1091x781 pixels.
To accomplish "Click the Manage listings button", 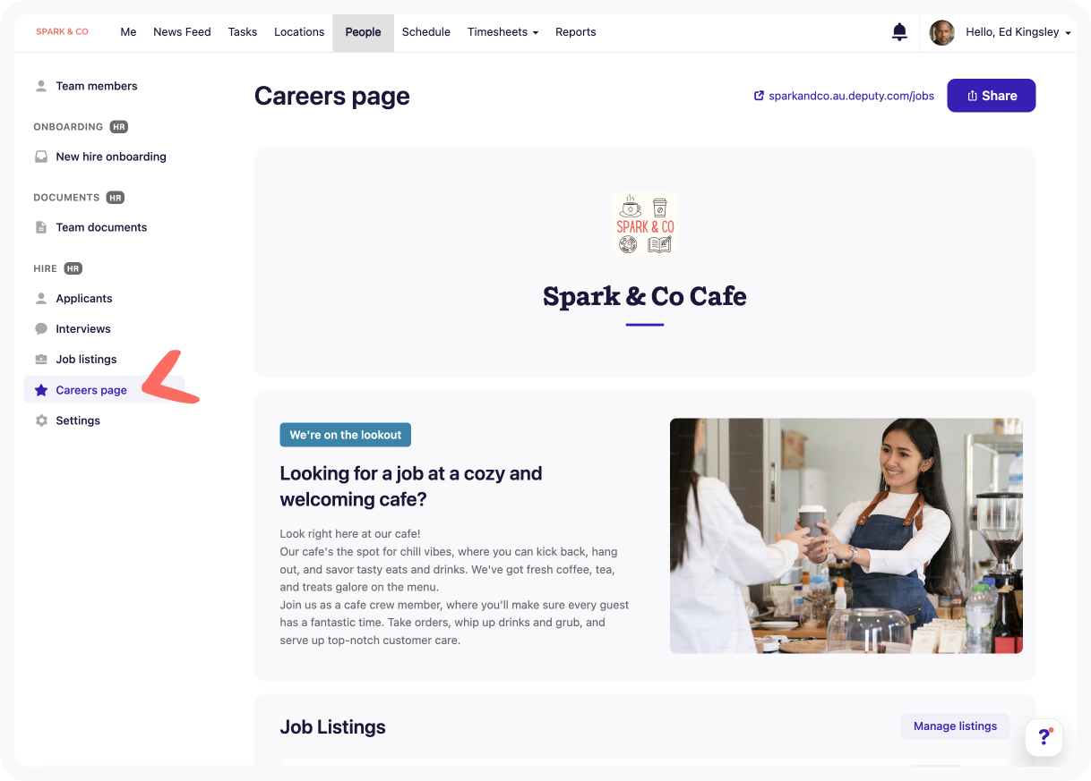I will coord(955,726).
